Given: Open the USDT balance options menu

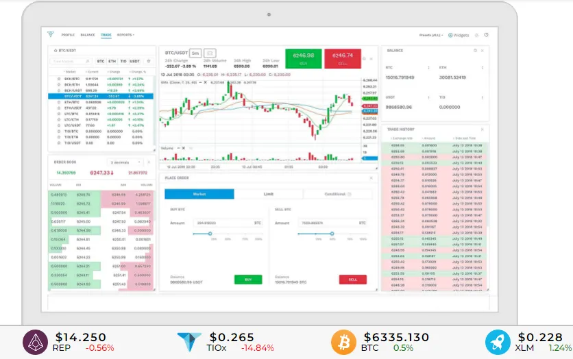Looking at the screenshot, I should (428, 97).
